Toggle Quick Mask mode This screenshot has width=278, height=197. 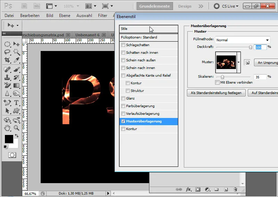click(12, 155)
